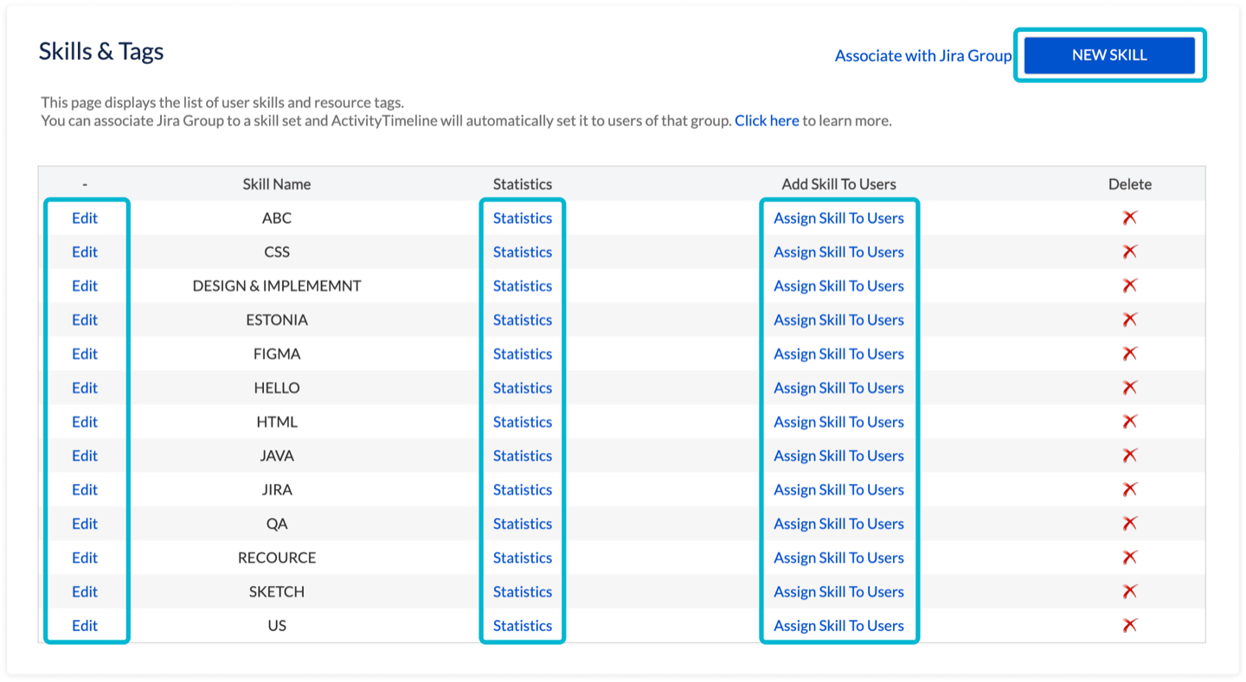The height and width of the screenshot is (682, 1246).
Task: Delete the ESTONIA skill red X
Action: click(1129, 320)
